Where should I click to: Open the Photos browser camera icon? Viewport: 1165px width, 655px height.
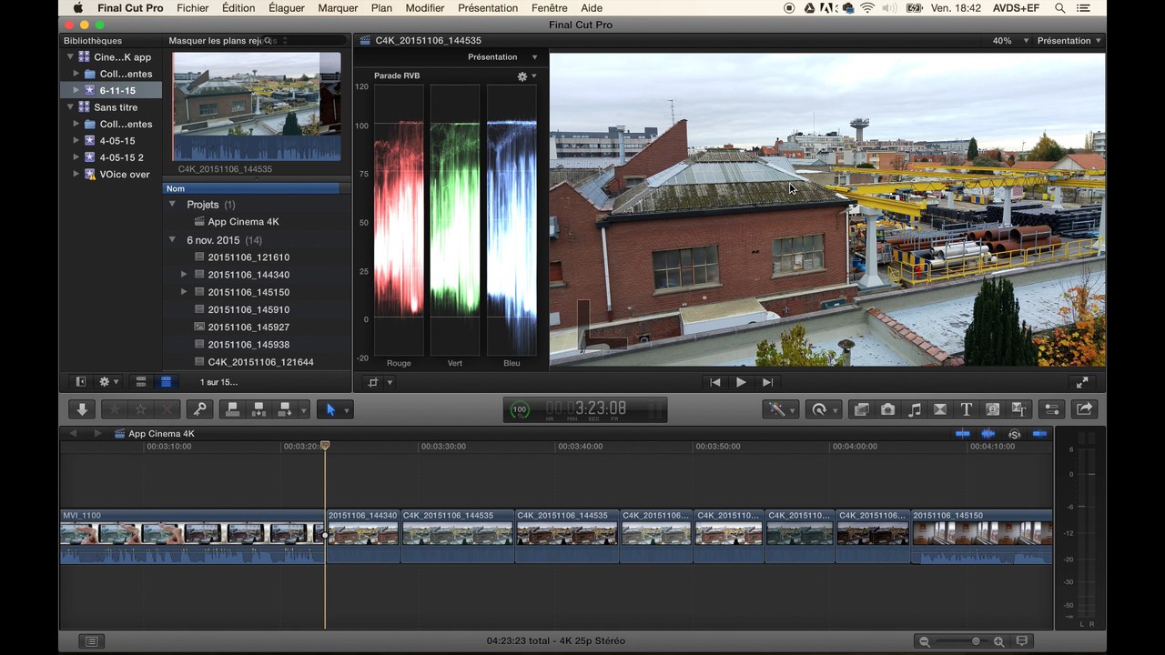[x=887, y=409]
